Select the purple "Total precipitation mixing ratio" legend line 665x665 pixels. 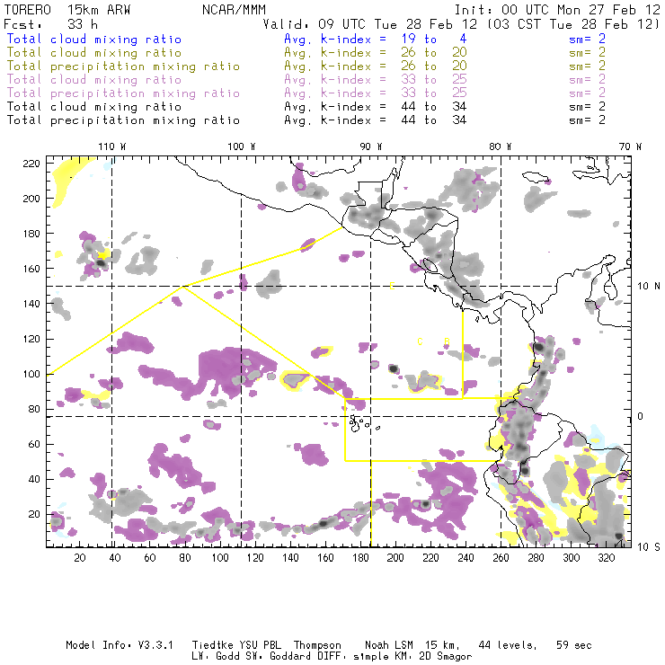click(123, 93)
